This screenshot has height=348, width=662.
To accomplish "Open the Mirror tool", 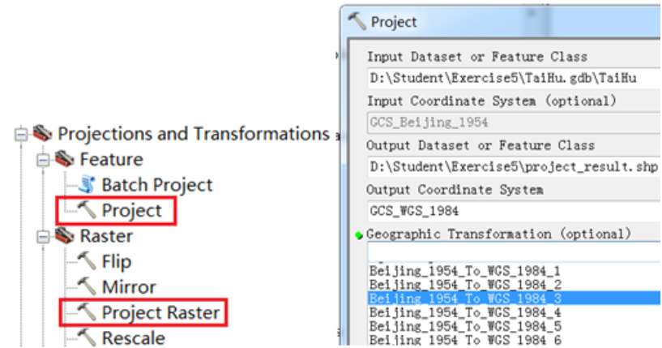I will pos(129,287).
